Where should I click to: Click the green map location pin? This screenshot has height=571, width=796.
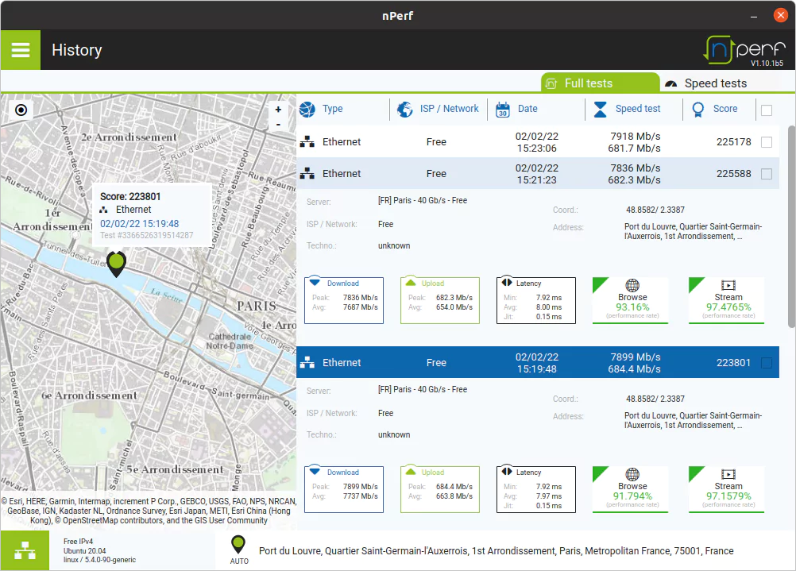[117, 263]
